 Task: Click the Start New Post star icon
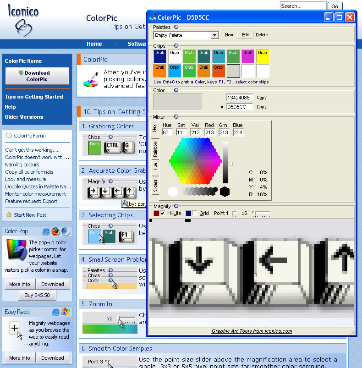click(9, 215)
